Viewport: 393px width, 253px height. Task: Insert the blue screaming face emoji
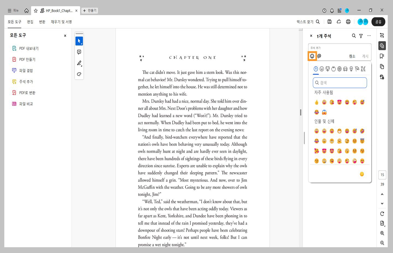click(324, 112)
